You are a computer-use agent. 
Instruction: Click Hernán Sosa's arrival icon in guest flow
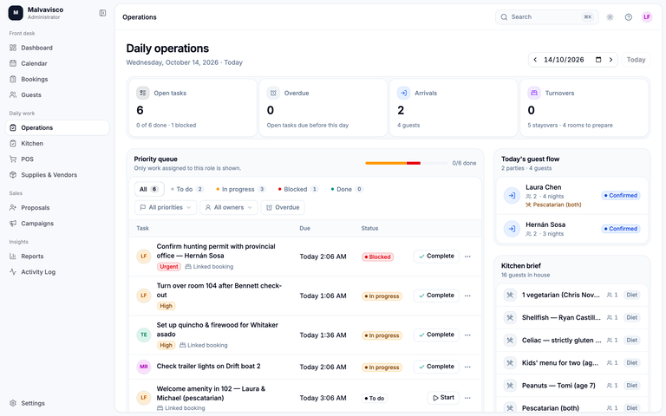[512, 229]
